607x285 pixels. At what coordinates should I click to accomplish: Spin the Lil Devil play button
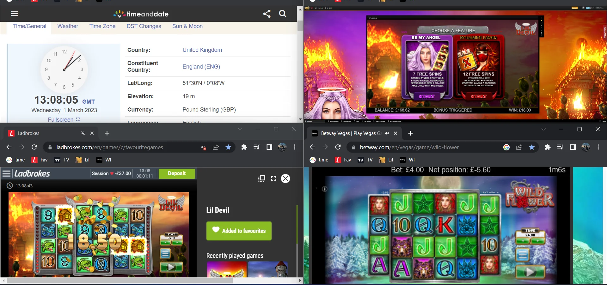[x=171, y=267]
